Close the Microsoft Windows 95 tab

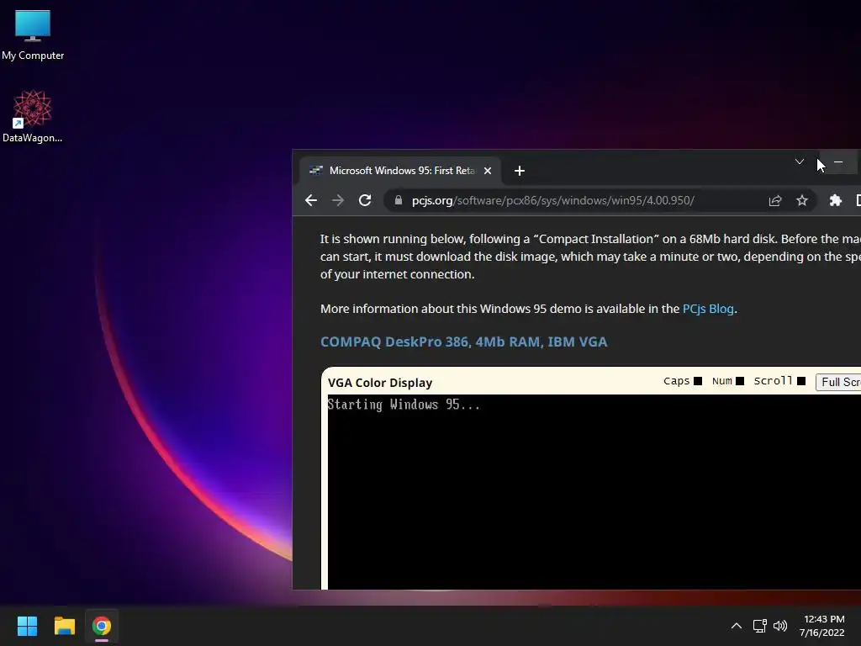[487, 171]
